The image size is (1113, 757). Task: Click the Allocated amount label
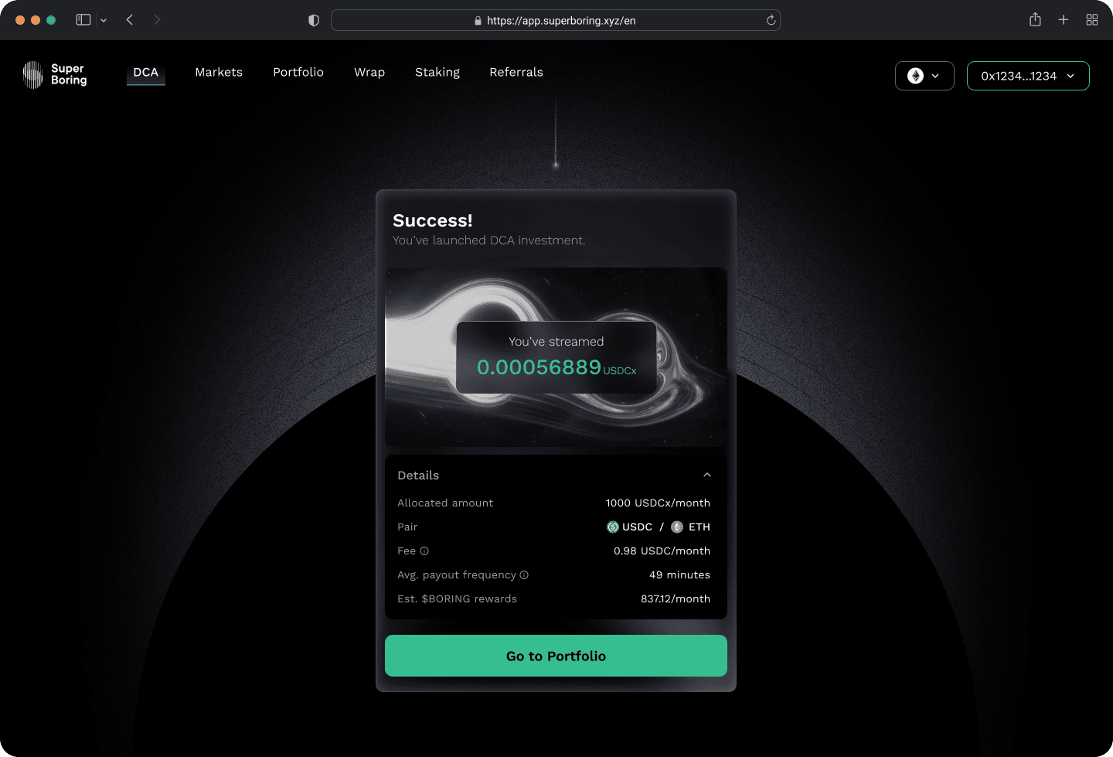(445, 503)
